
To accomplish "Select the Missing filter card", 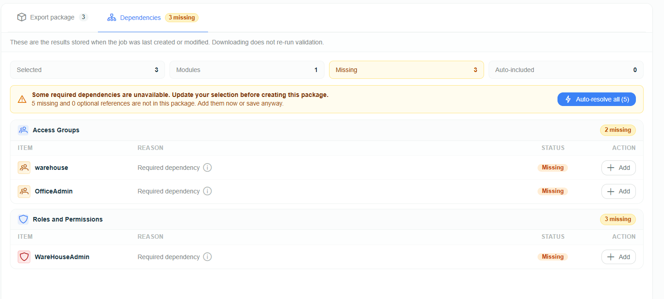I will tap(407, 70).
